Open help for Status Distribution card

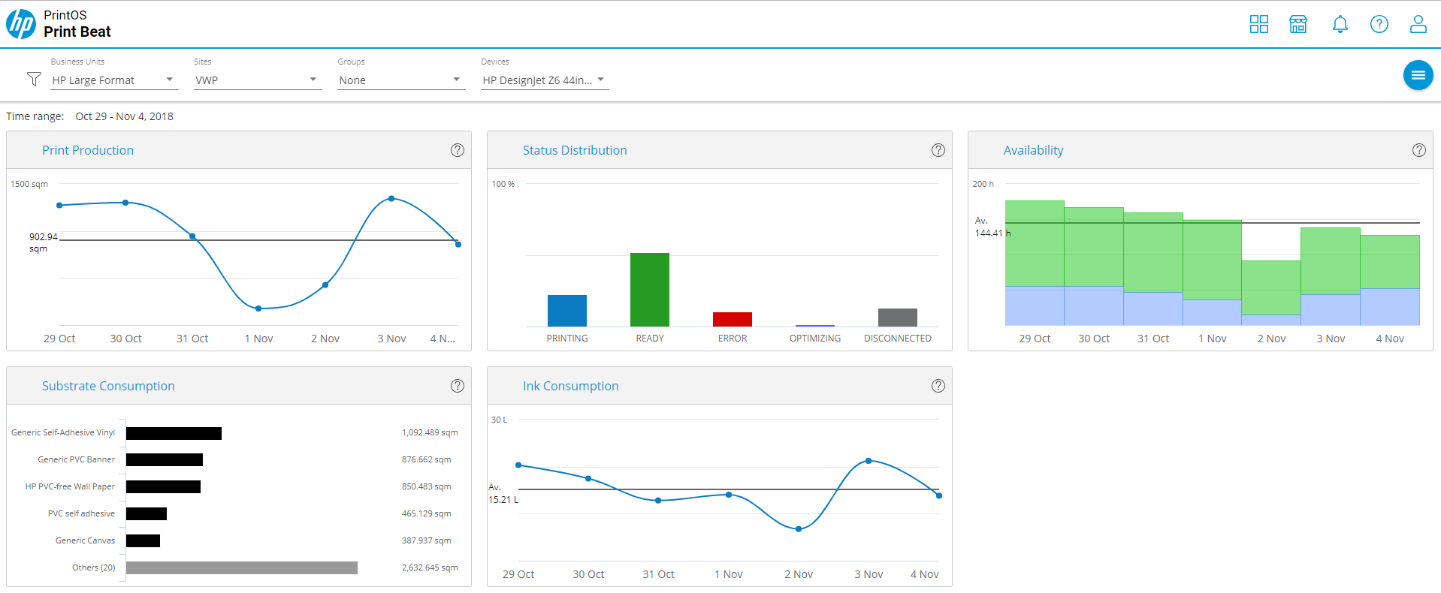(x=938, y=150)
